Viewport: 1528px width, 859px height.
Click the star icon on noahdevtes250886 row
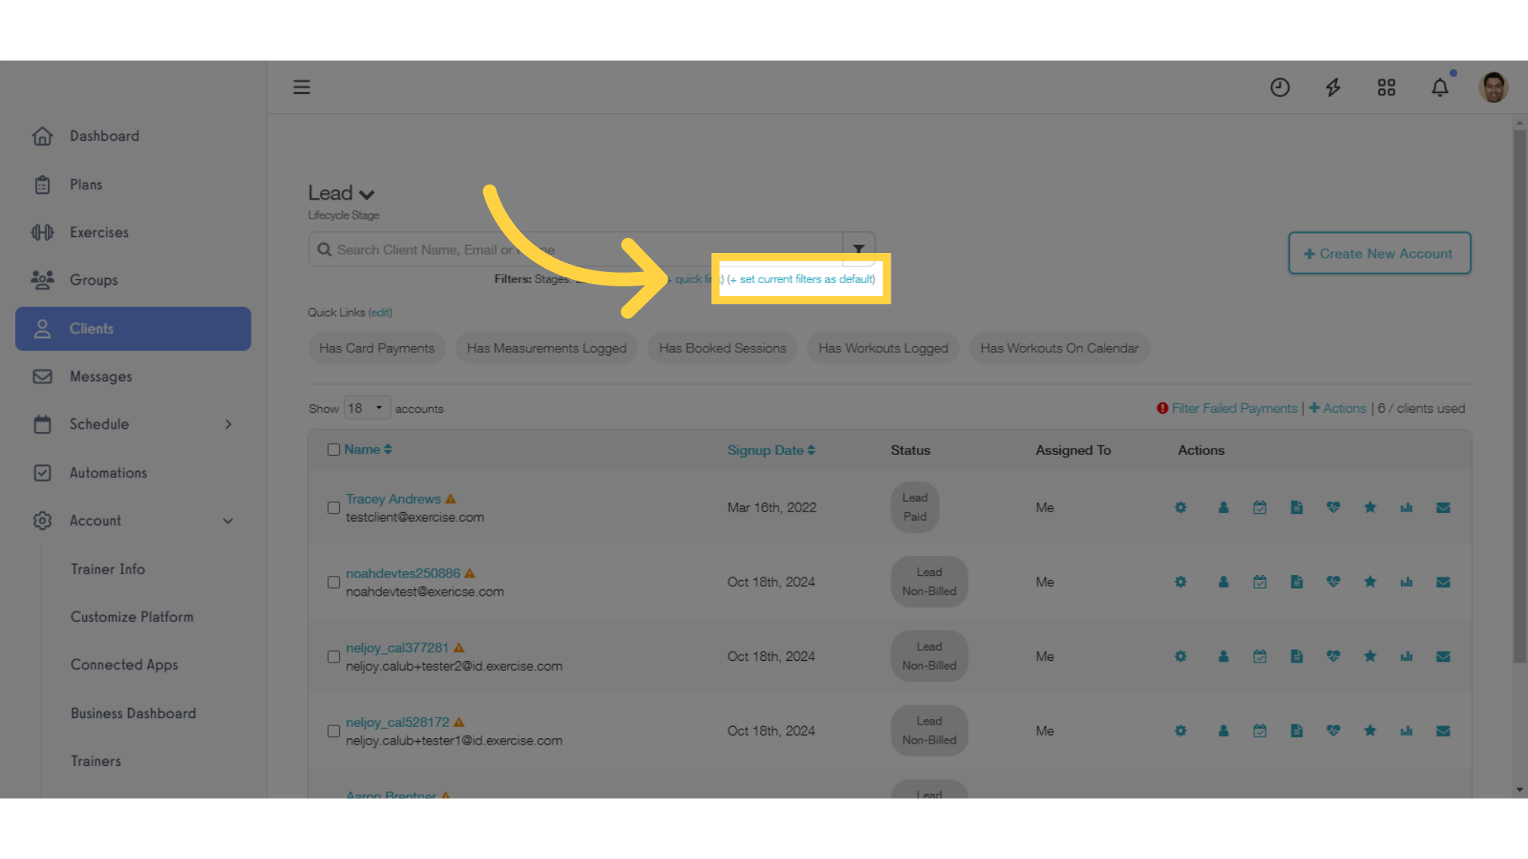(x=1370, y=581)
